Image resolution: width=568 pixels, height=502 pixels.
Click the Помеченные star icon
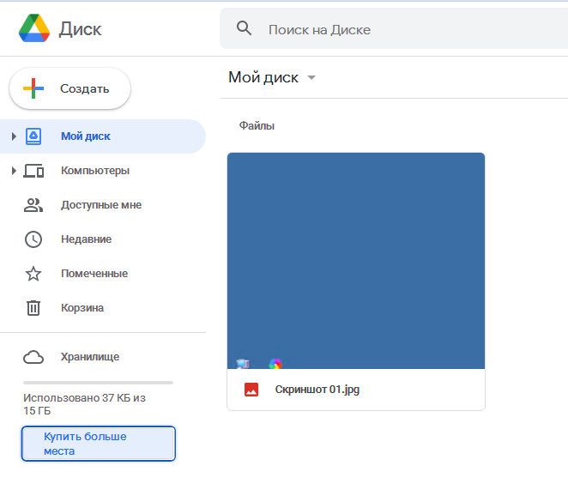pos(33,274)
